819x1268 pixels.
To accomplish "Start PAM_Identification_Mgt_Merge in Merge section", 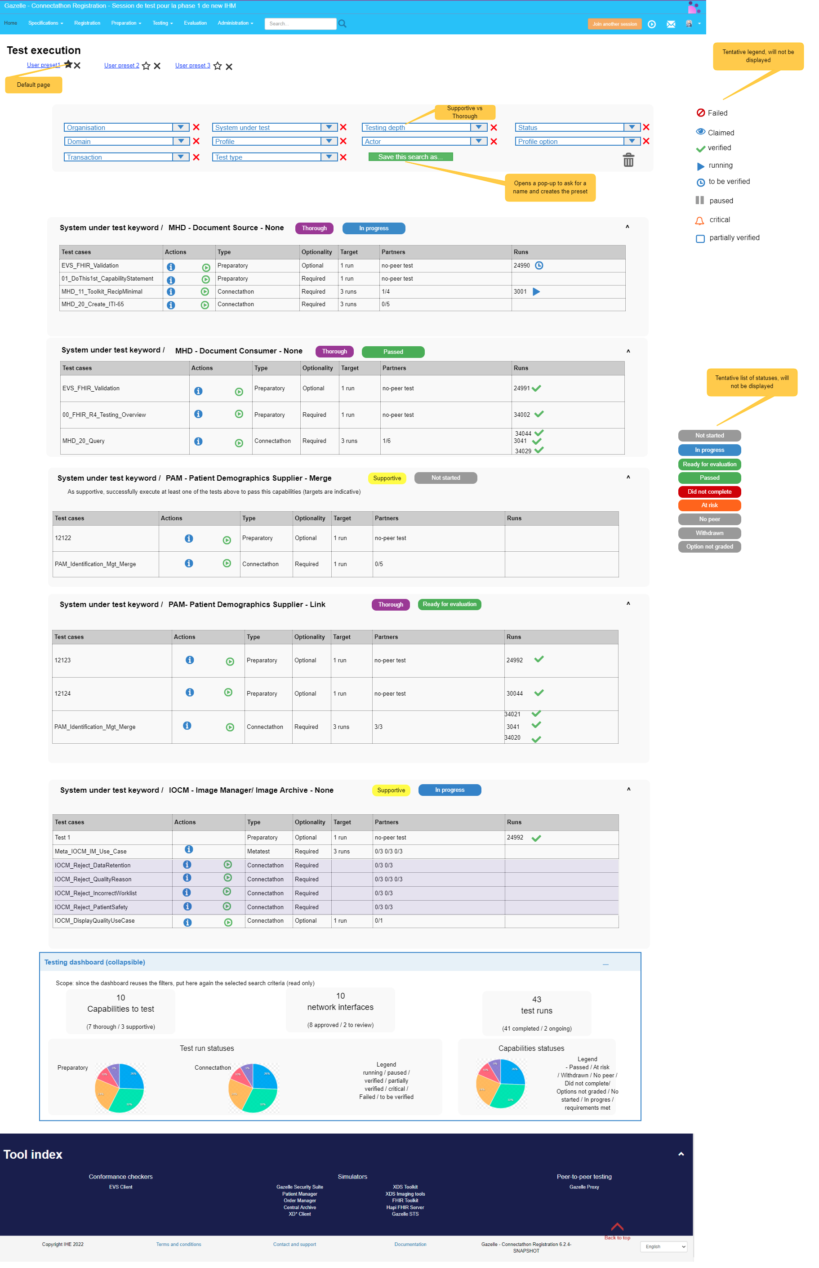I will coord(227,563).
